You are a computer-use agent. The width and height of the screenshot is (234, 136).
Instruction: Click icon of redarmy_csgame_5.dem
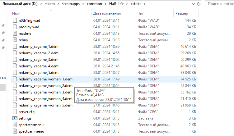pos(15,73)
